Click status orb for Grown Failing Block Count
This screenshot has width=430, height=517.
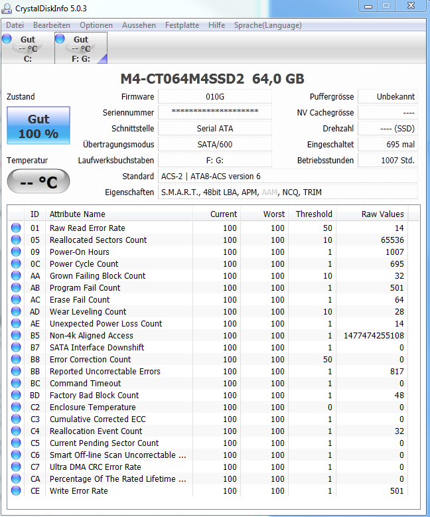coord(16,275)
